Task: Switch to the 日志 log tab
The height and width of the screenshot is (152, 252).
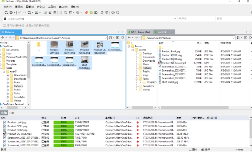Action: pos(12,113)
